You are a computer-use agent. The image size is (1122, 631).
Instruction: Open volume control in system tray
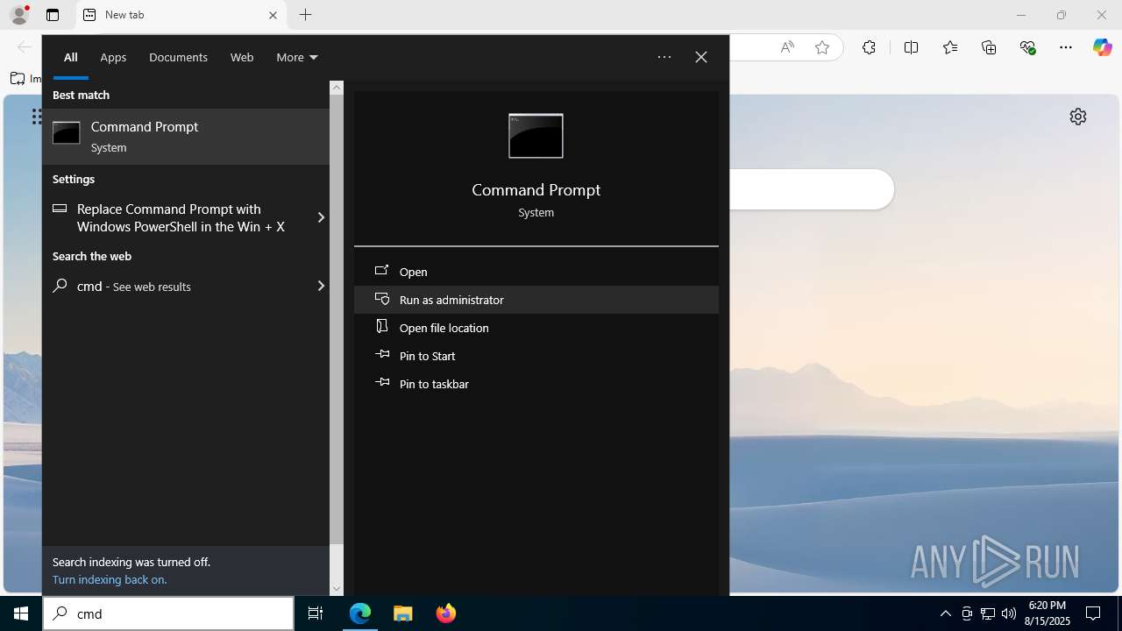(1009, 613)
